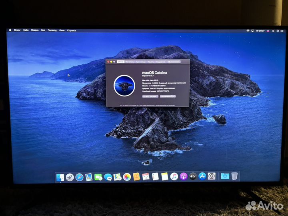Image resolution: width=288 pixels, height=216 pixels.
Task: Open Safari compass icon in Dock
Action: [79, 177]
